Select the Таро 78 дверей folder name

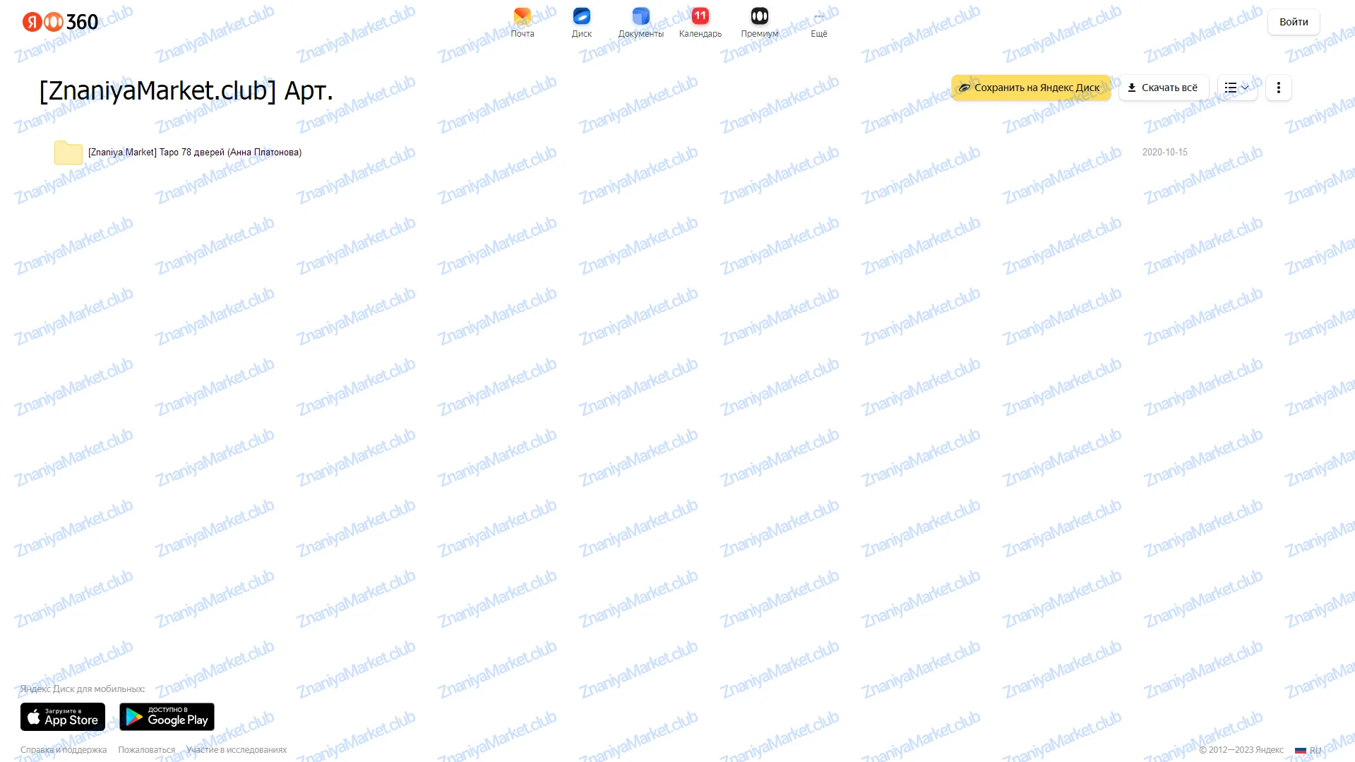coord(195,153)
